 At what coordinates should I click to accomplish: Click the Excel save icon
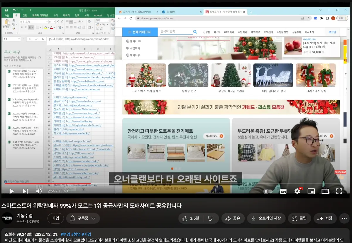click(7, 10)
